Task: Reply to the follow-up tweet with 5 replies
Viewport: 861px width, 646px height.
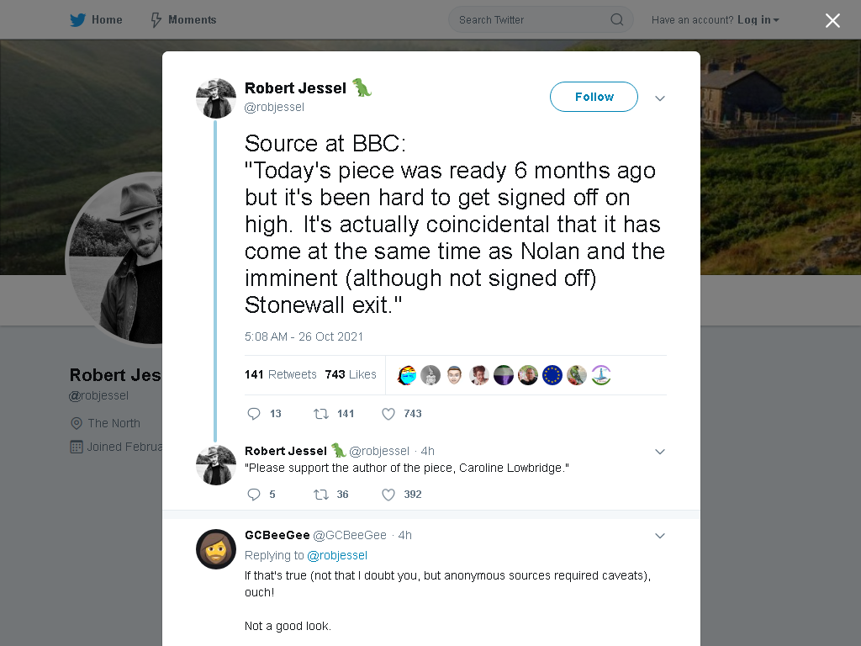Action: coord(254,495)
